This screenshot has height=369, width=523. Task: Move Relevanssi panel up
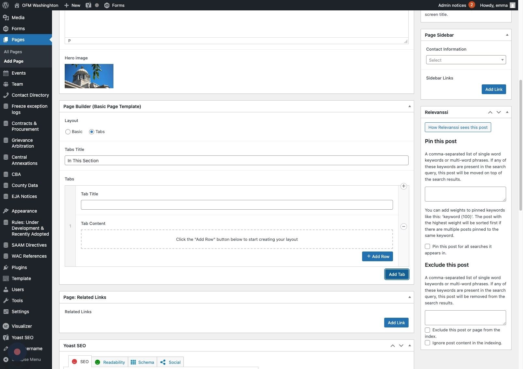[x=490, y=112]
